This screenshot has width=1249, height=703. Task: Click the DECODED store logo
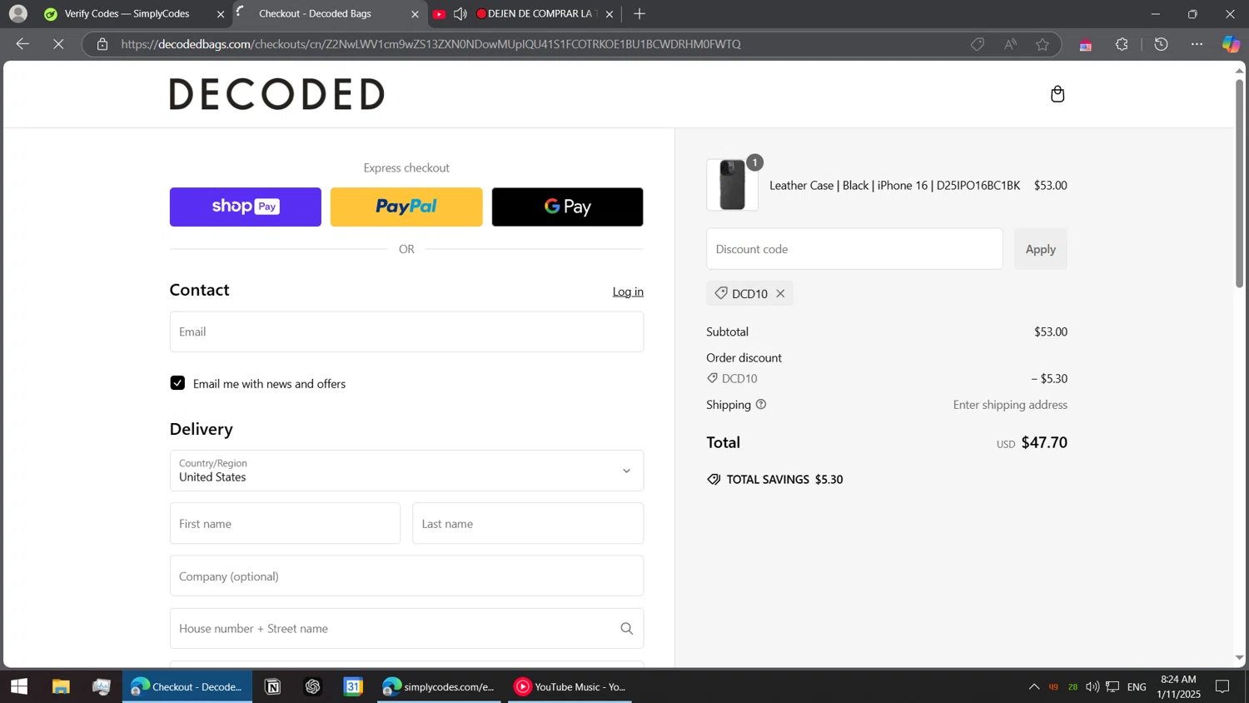coord(277,94)
